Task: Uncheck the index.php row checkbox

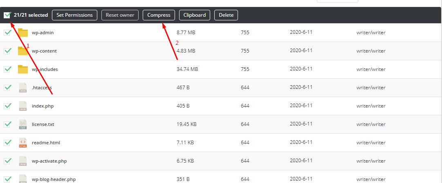Action: (7, 106)
